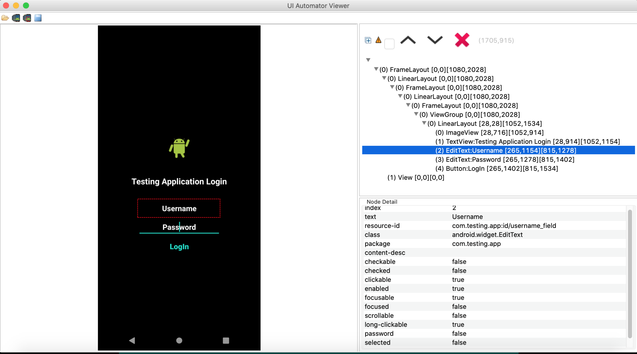Close the UI Automator Viewer window
Image resolution: width=637 pixels, height=354 pixels.
pos(6,5)
